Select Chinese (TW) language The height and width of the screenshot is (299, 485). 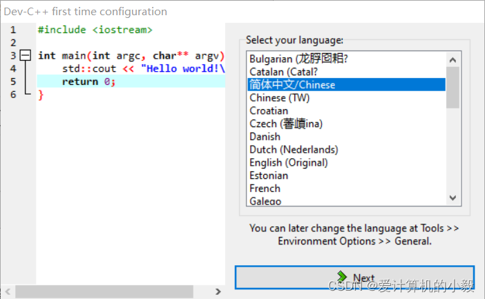click(x=346, y=97)
